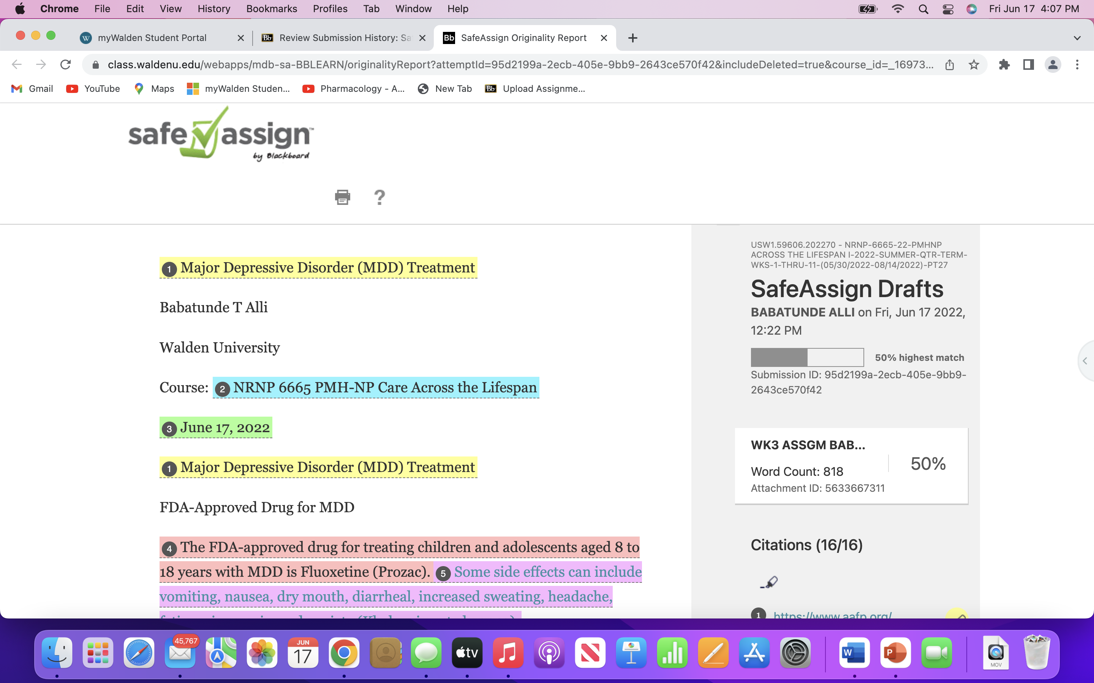Open the Gmail bookmark

[x=32, y=89]
